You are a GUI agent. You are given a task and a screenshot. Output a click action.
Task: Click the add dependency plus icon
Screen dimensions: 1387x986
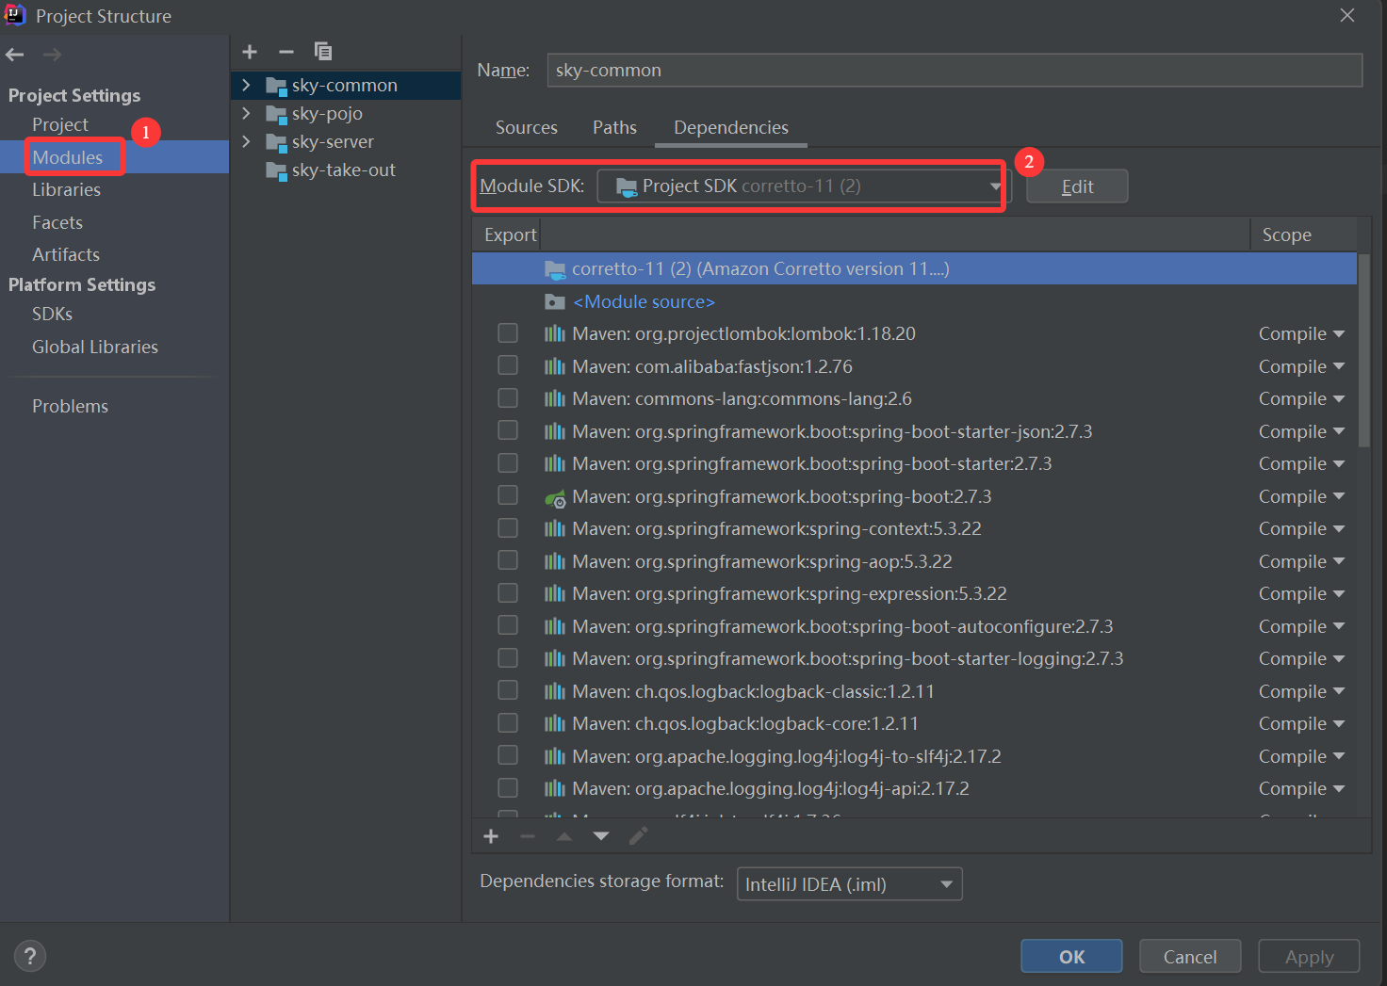pos(491,836)
